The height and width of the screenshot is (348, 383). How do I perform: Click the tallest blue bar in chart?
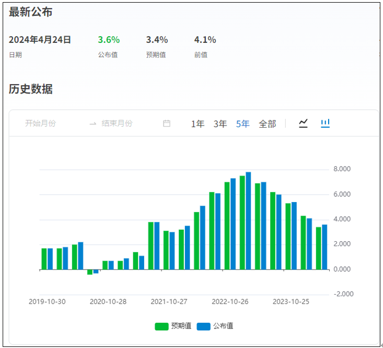(249, 220)
